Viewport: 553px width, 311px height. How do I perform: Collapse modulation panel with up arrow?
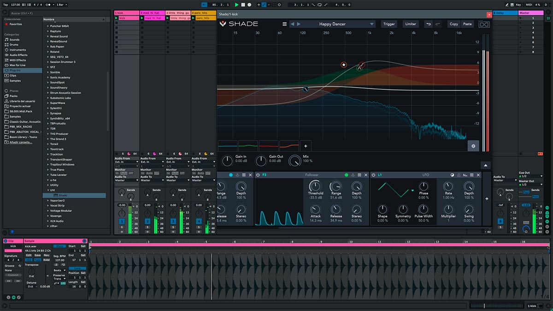pyautogui.click(x=485, y=165)
